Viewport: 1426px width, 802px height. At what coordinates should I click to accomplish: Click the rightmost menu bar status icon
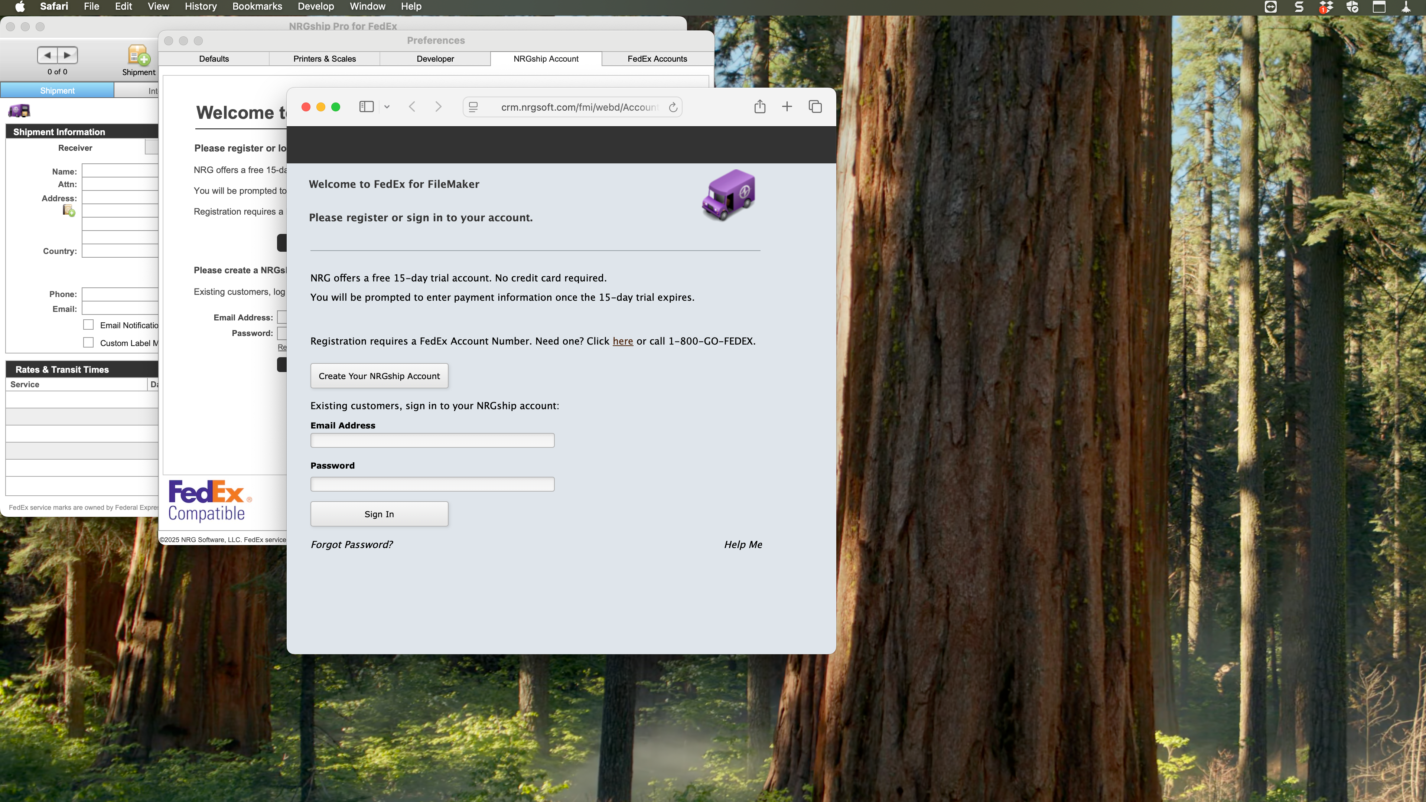[1406, 7]
